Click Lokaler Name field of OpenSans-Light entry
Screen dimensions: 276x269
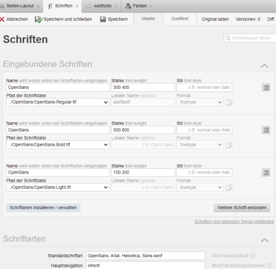pos(143,187)
